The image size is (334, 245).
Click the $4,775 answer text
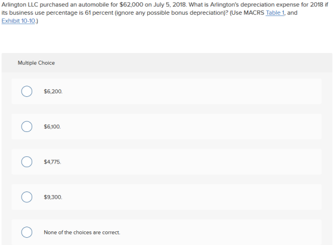[x=52, y=162]
